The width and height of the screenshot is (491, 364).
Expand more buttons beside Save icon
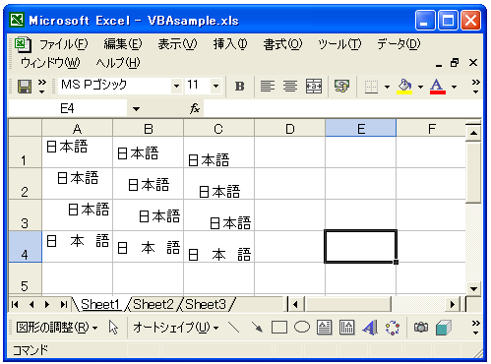click(42, 87)
